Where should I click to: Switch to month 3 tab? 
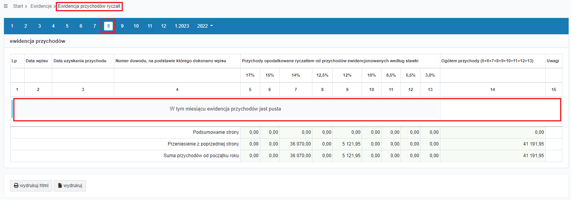pyautogui.click(x=39, y=26)
